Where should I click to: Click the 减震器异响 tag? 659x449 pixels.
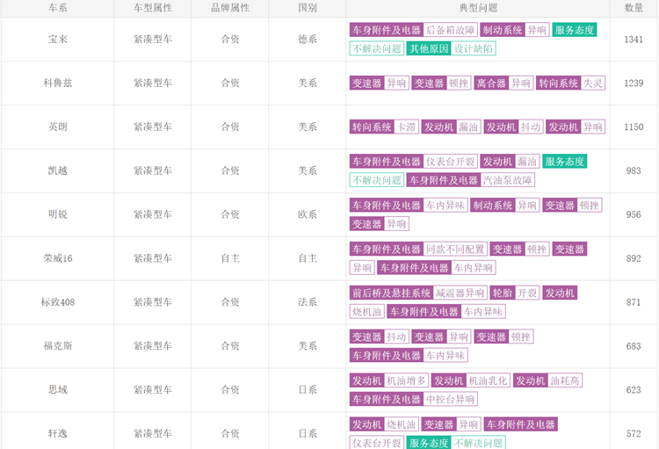coord(460,293)
